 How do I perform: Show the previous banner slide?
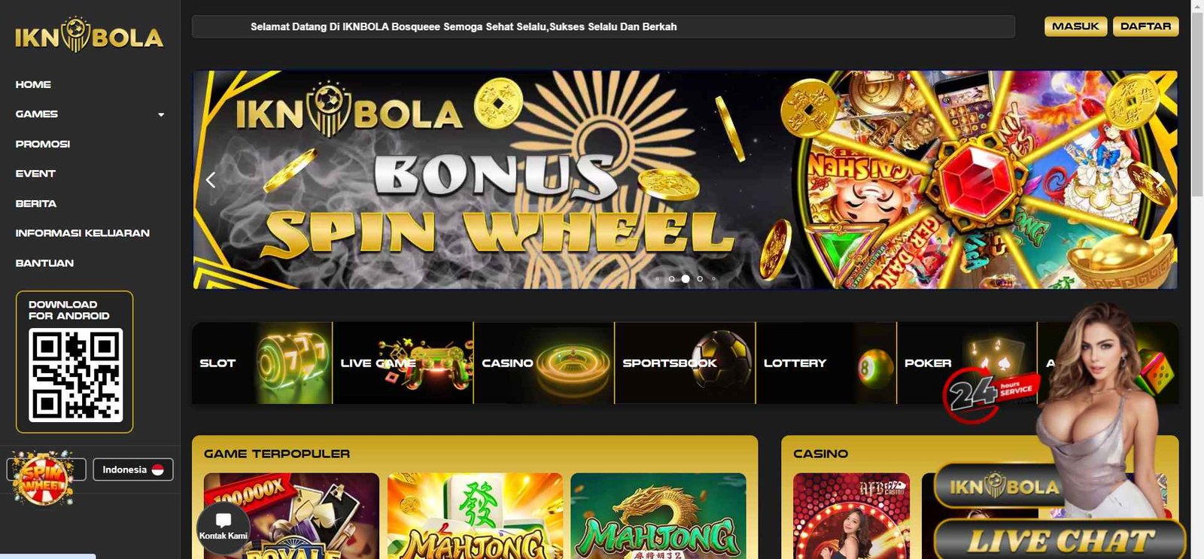coord(211,180)
